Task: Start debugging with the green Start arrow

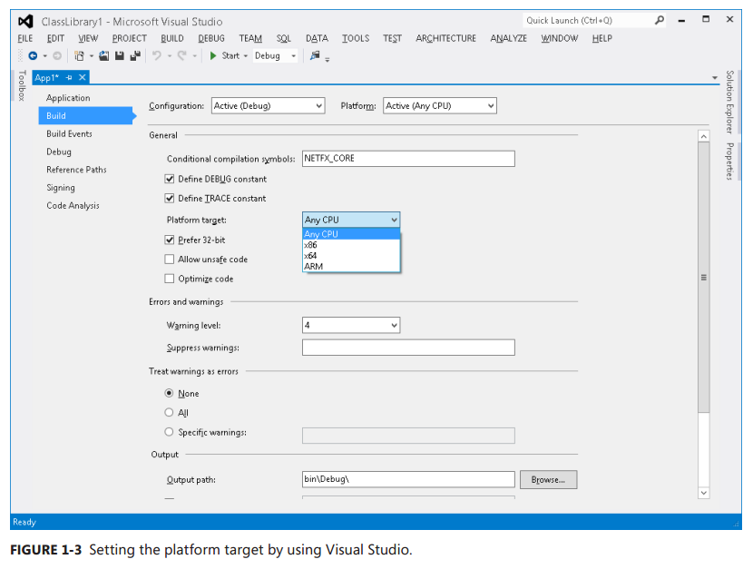Action: pos(211,56)
